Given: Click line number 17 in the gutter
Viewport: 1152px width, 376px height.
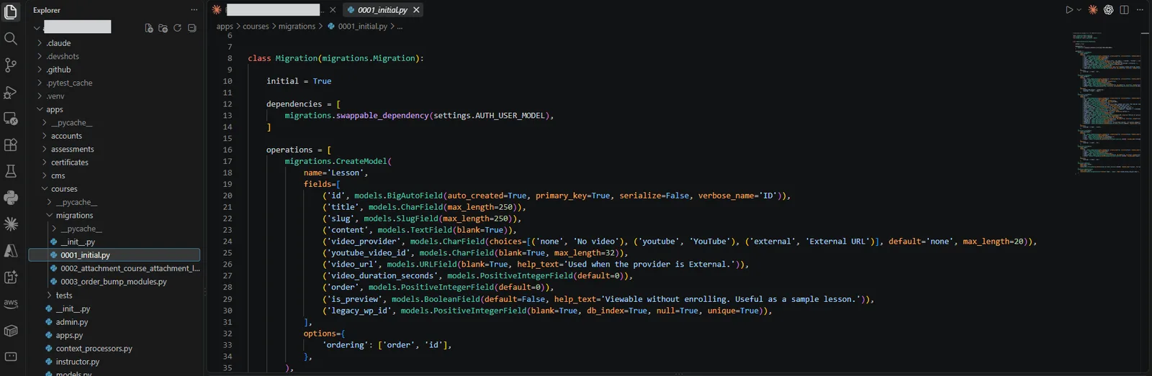Looking at the screenshot, I should [x=228, y=161].
